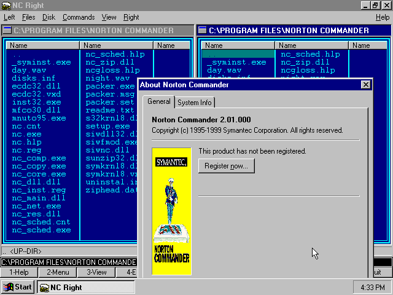Click the first Name column header in right panel
393x295 pixels.
click(x=238, y=45)
